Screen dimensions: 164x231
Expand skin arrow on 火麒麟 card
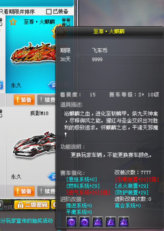coord(52,85)
